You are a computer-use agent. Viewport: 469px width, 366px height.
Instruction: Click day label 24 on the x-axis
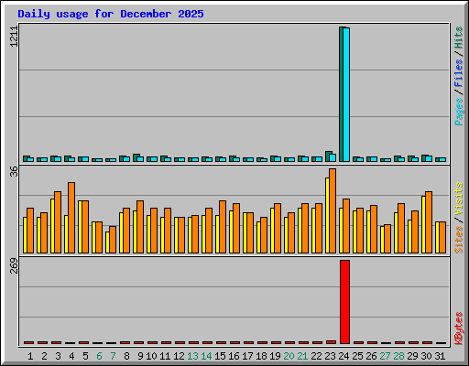coord(344,356)
